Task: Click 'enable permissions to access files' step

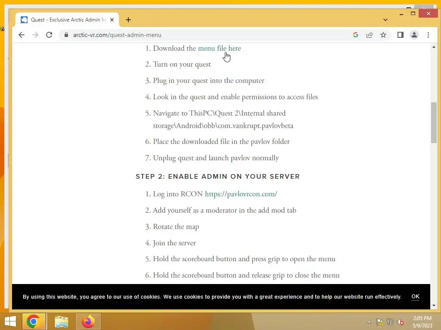Action: coord(236,97)
